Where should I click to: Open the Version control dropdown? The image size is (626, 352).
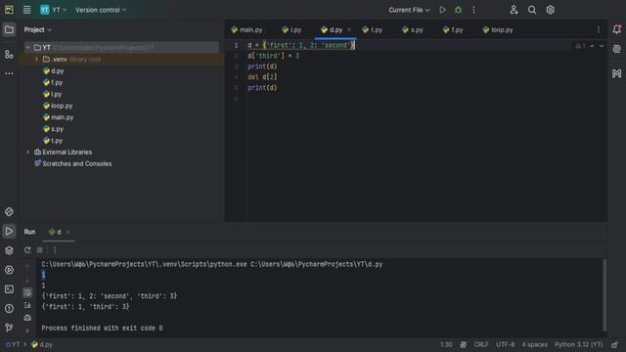101,10
